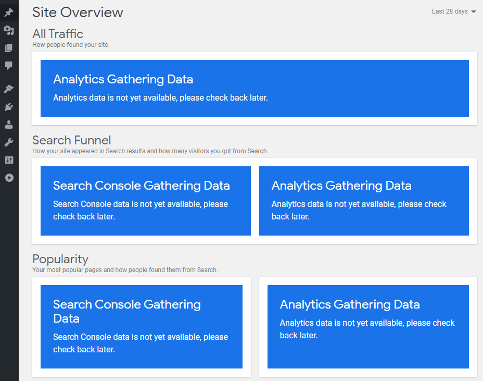Open Plugins using the plug icon
The image size is (483, 381).
(x=8, y=106)
